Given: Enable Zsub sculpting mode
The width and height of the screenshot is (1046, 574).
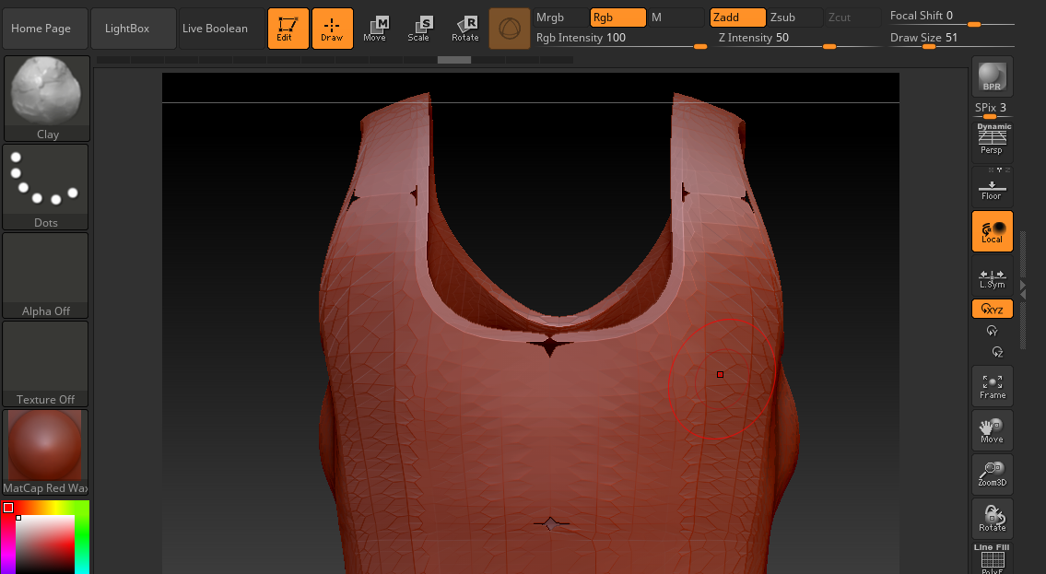Looking at the screenshot, I should tap(794, 18).
